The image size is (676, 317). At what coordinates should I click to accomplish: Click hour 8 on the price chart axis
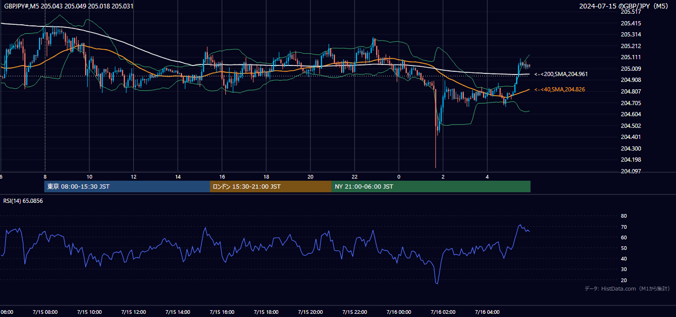pos(45,177)
